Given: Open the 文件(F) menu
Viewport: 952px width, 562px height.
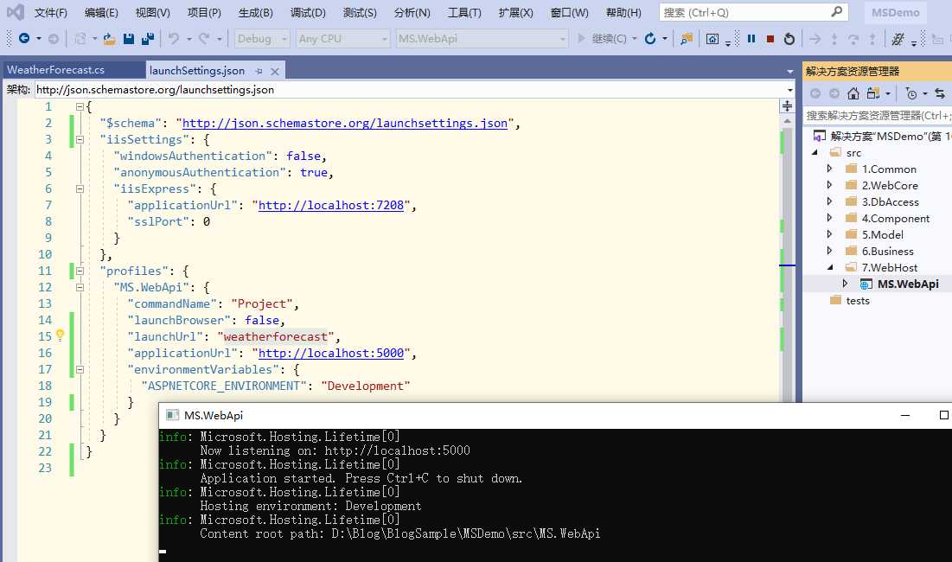Looking at the screenshot, I should tap(50, 12).
